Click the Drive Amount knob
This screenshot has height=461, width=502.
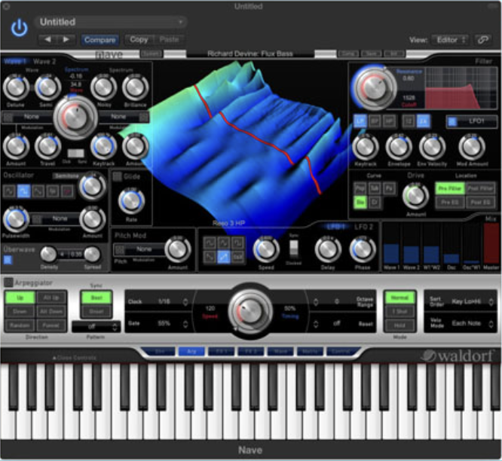(x=415, y=196)
